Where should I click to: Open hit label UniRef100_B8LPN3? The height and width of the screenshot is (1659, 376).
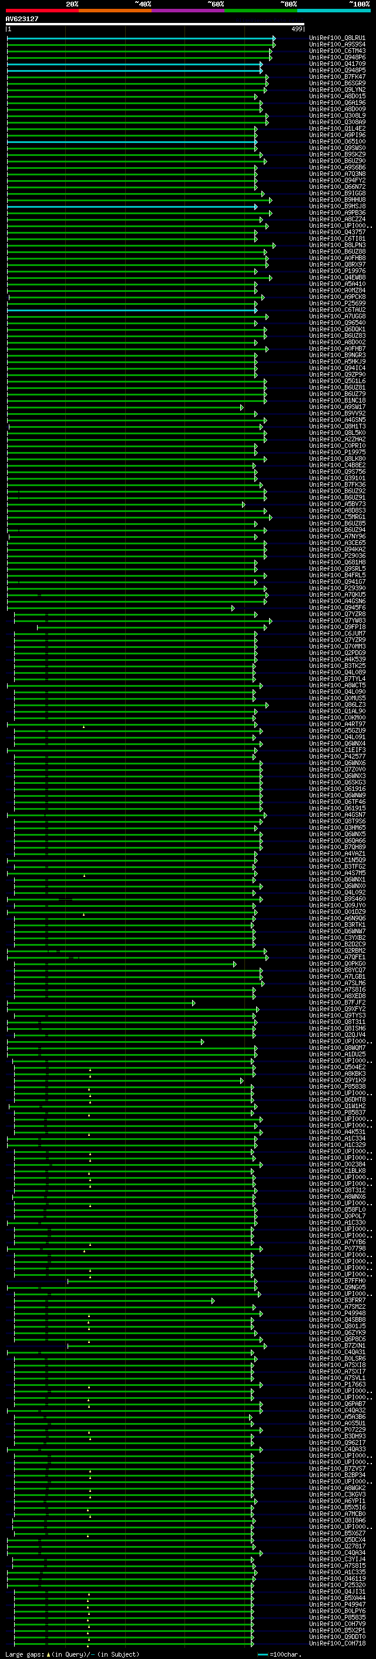coord(337,245)
